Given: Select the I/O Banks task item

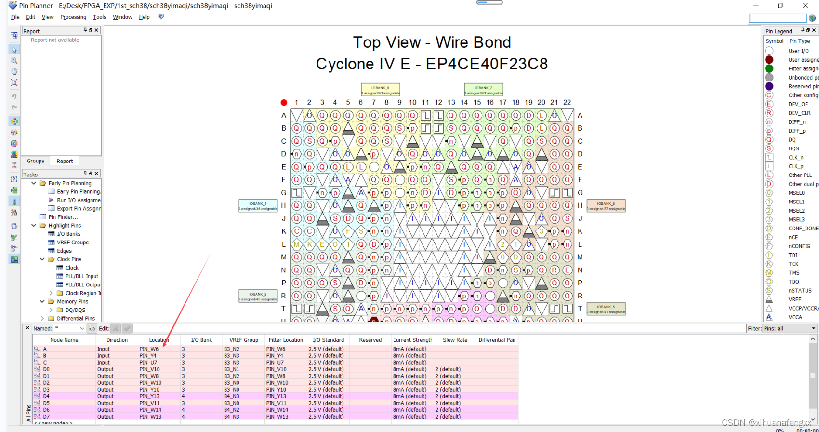Looking at the screenshot, I should tap(68, 234).
